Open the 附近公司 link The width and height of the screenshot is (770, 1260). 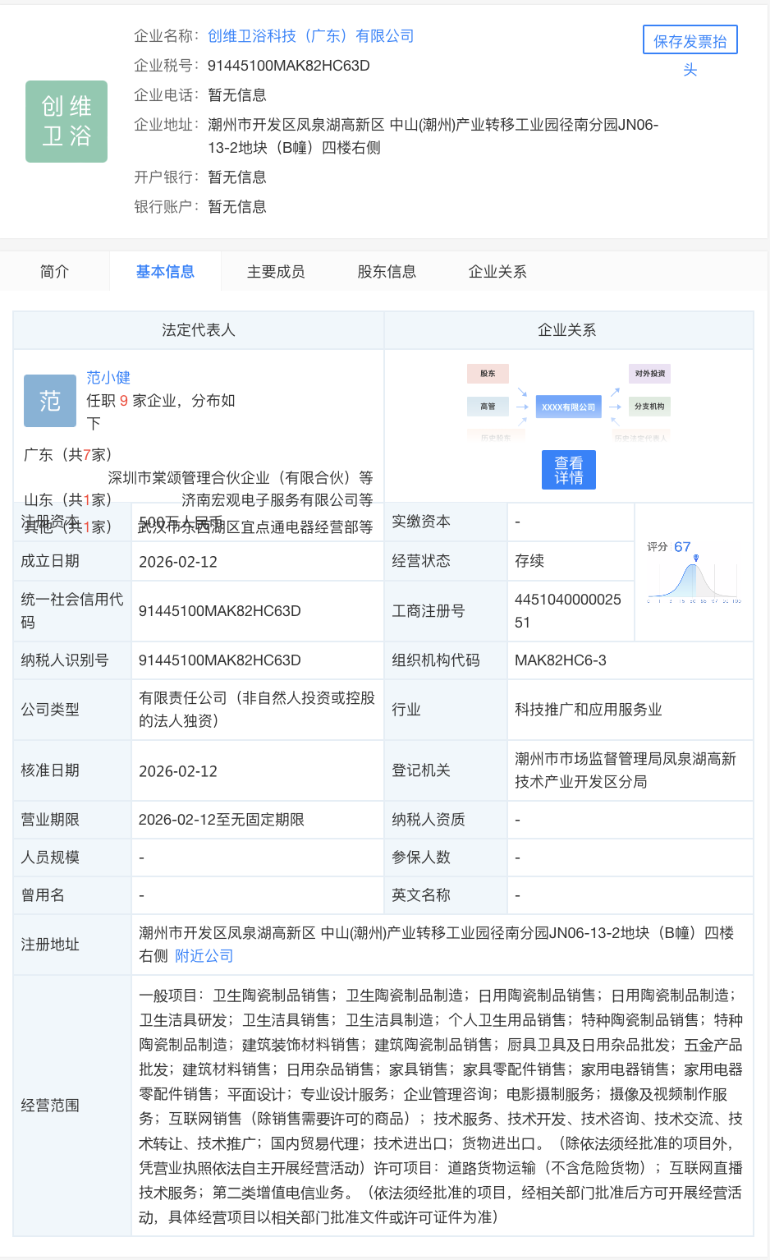(x=203, y=955)
